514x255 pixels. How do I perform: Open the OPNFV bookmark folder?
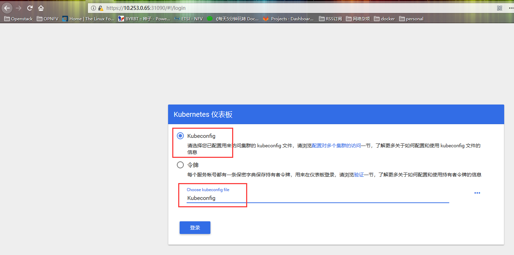coord(47,19)
